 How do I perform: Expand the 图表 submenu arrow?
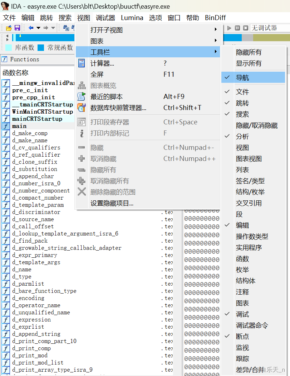click(216, 41)
